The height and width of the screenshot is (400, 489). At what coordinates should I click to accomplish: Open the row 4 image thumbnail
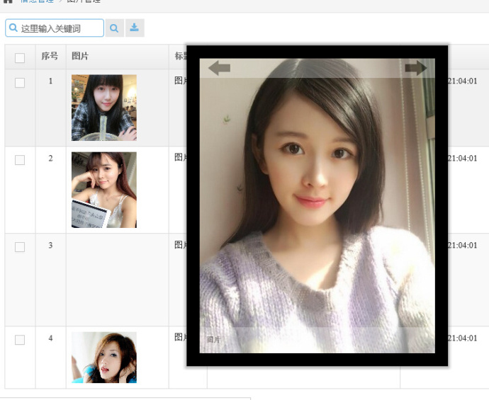pos(104,358)
